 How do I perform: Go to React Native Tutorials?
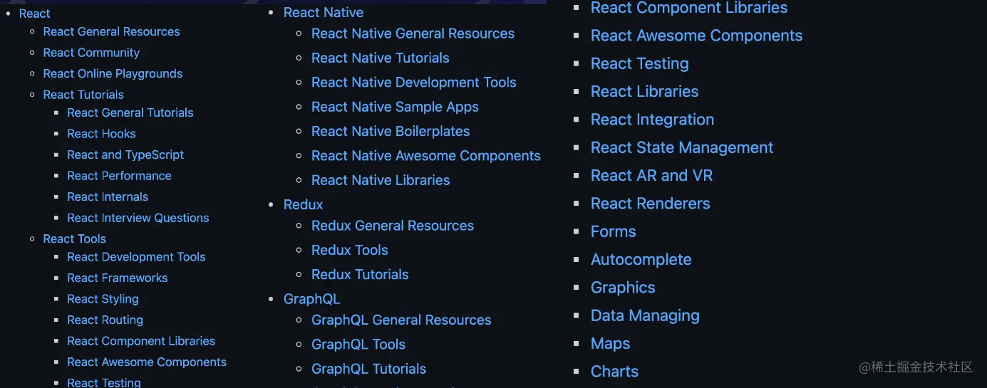click(381, 58)
